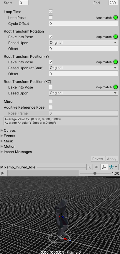The width and height of the screenshot is (120, 254).
Task: Click the Root Transform Rotation loop match light
Action: (x=116, y=37)
